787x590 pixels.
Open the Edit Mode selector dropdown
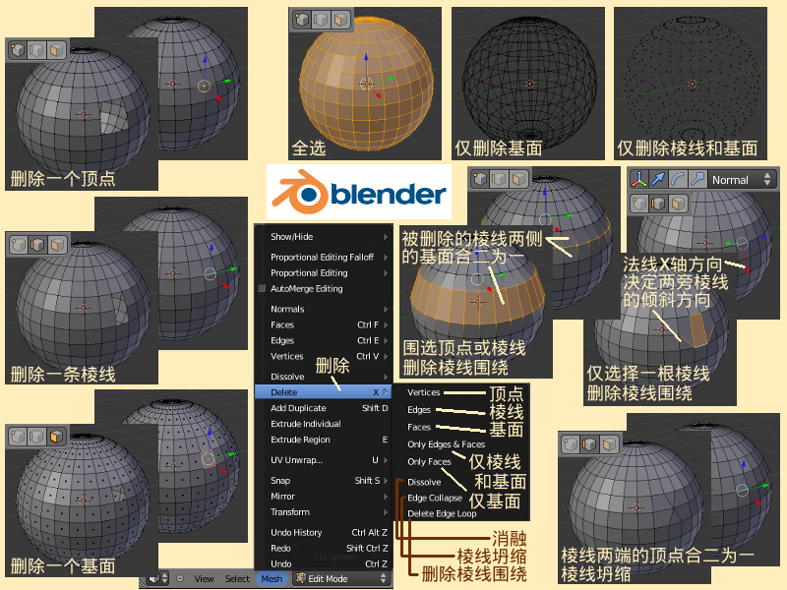click(x=341, y=578)
